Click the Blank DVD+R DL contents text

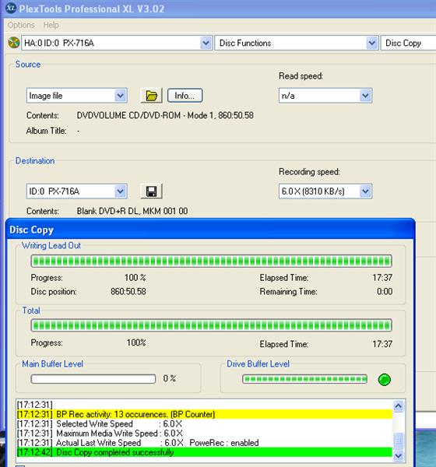pos(132,211)
